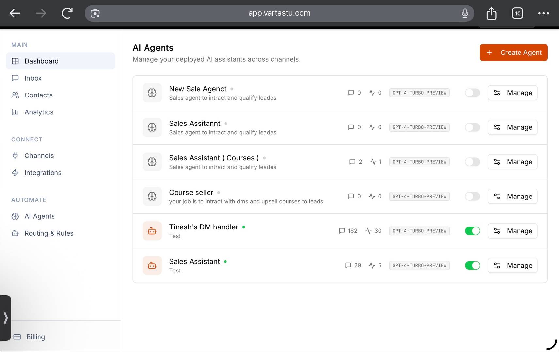Open the Analytics chart icon

pyautogui.click(x=15, y=112)
